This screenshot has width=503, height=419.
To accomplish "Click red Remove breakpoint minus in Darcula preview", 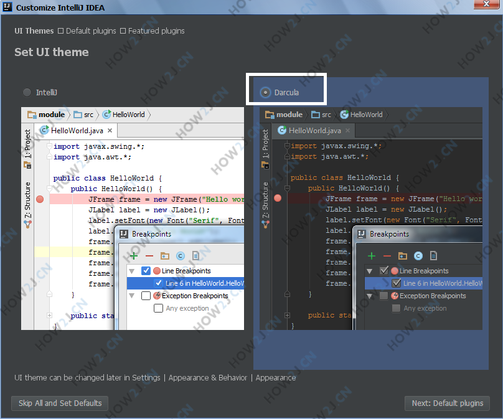I will 387,256.
